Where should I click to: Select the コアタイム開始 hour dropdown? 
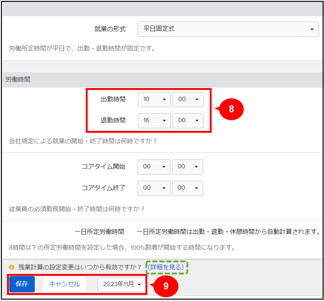coord(154,167)
